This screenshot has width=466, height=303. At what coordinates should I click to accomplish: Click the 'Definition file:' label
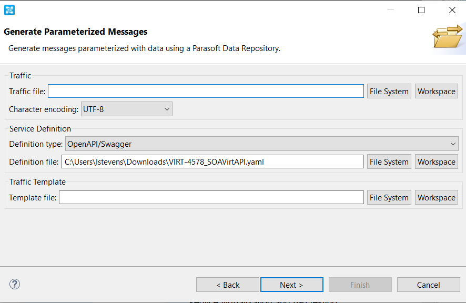coord(34,162)
